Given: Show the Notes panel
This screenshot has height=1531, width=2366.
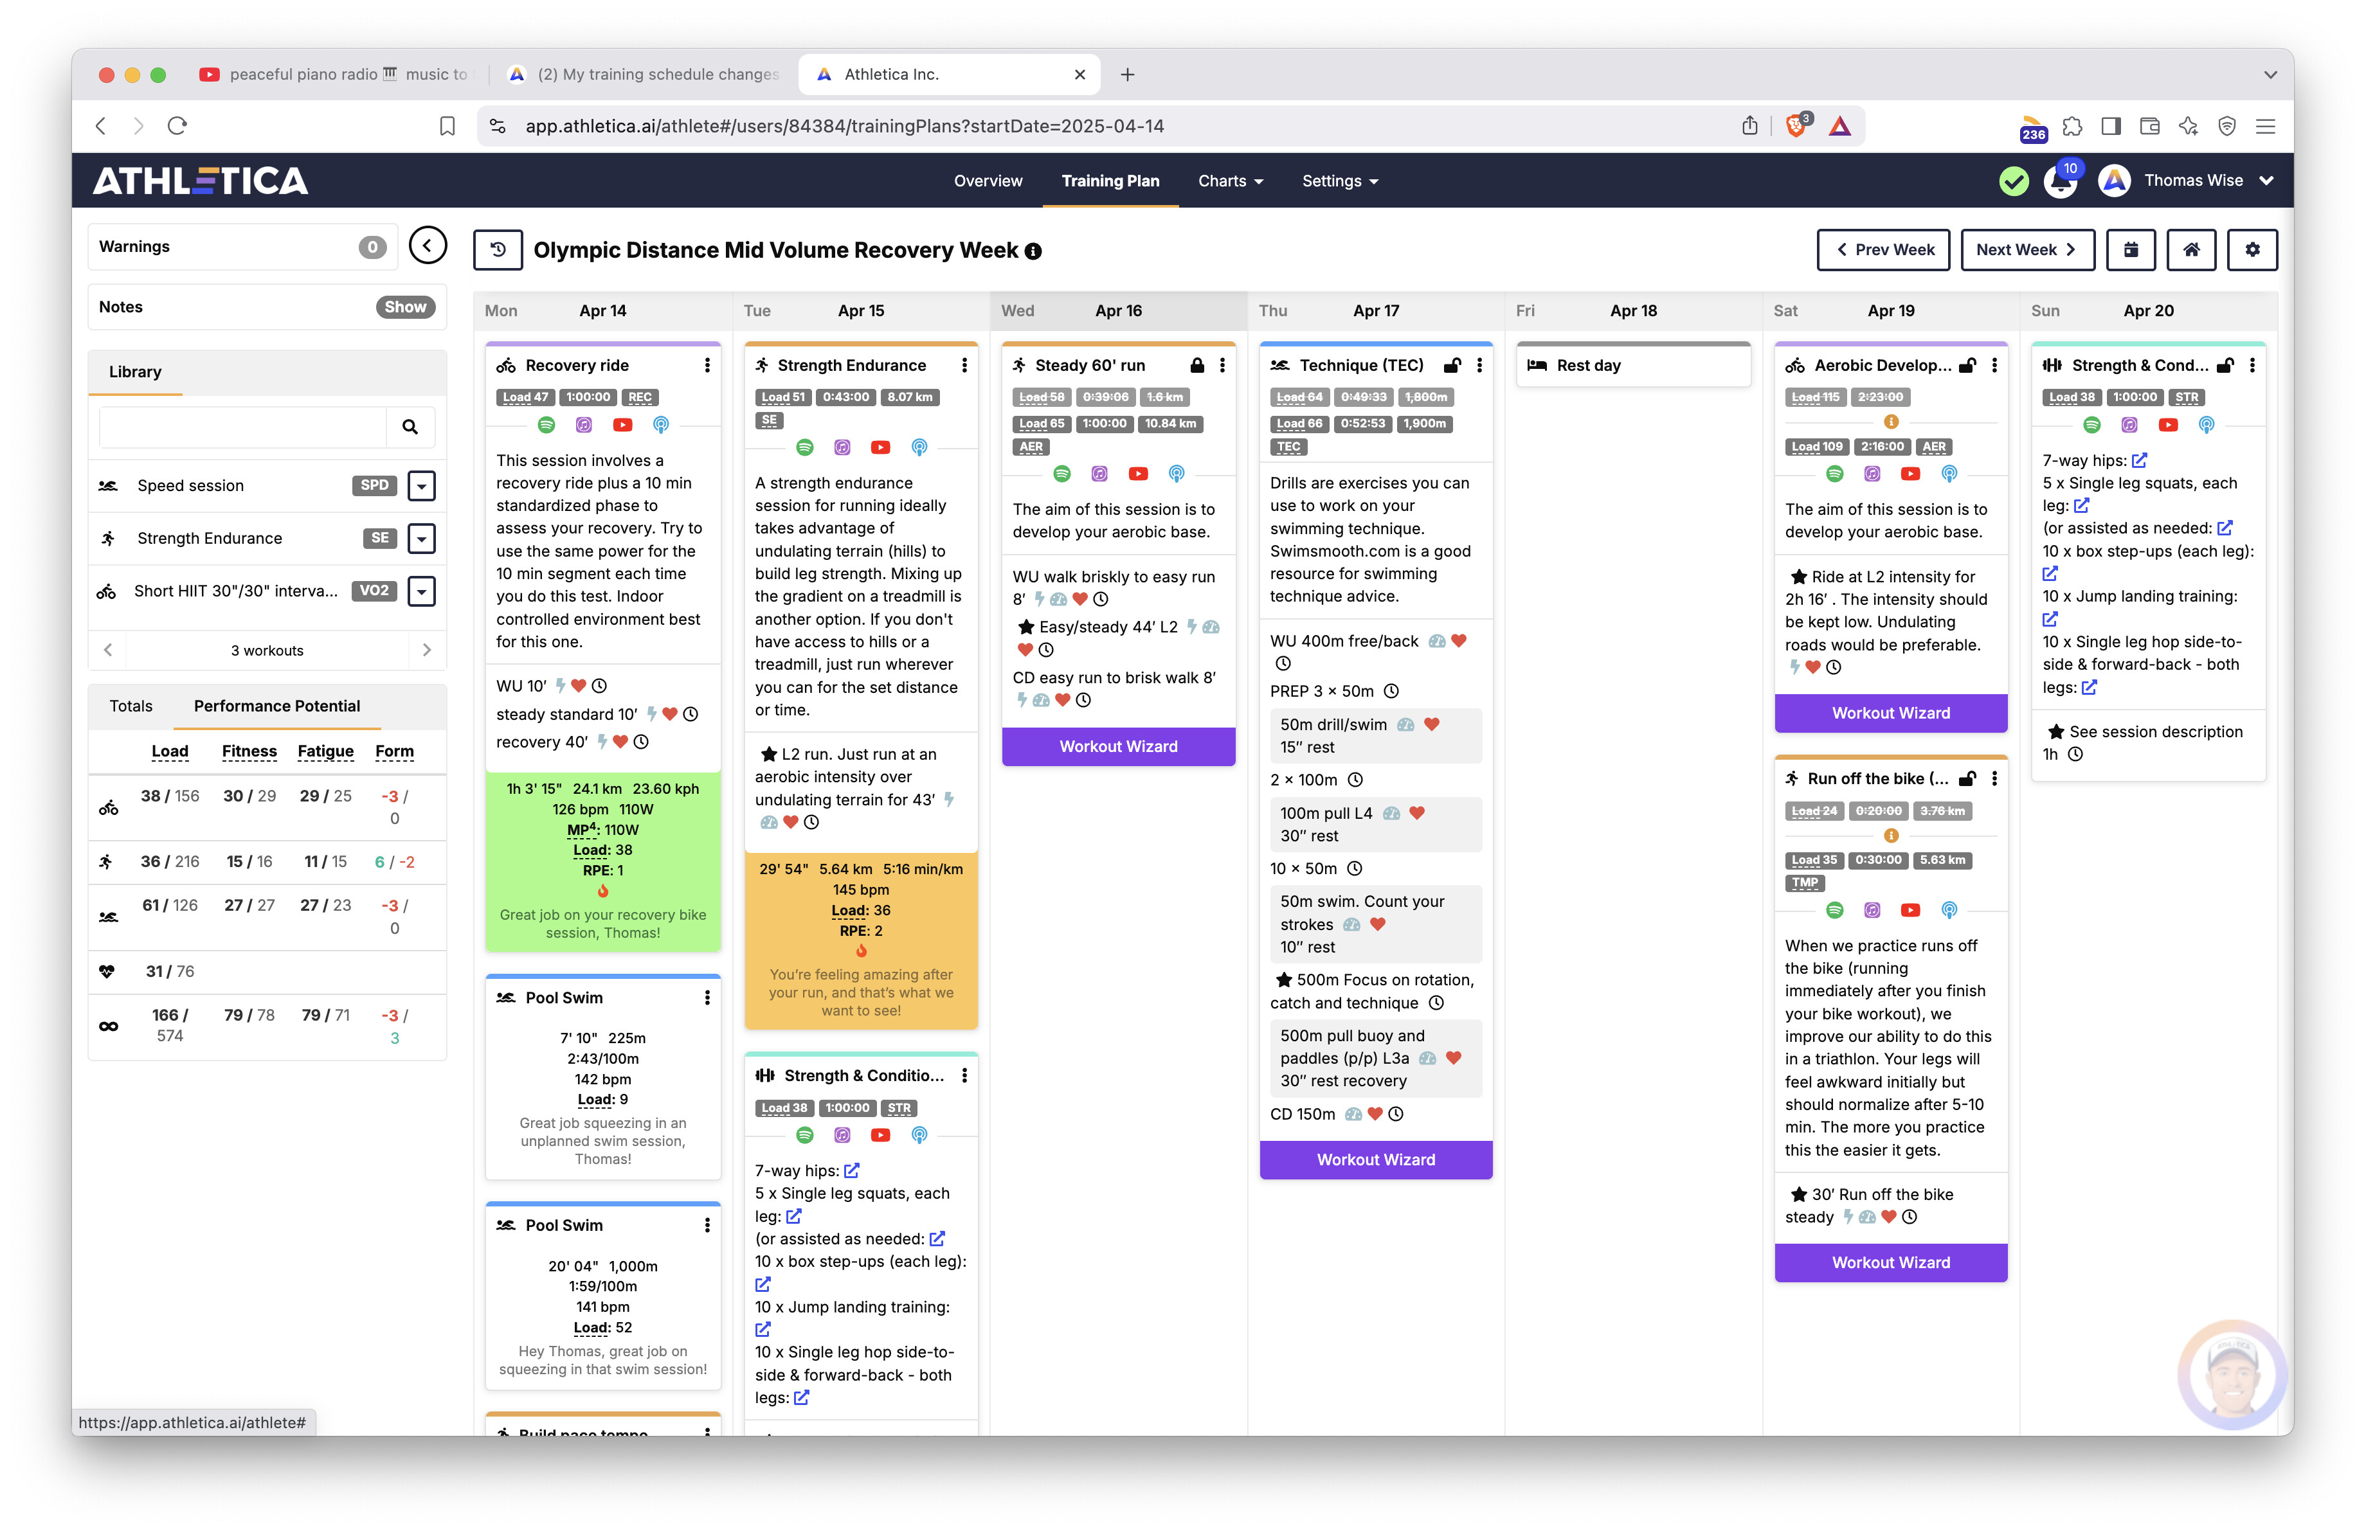Looking at the screenshot, I should pyautogui.click(x=406, y=307).
